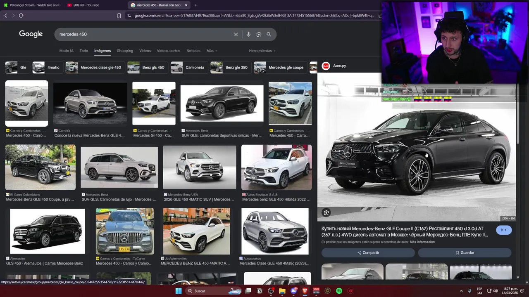Image resolution: width=529 pixels, height=297 pixels.
Task: Open the OBS icon in taskbar
Action: tap(271, 291)
